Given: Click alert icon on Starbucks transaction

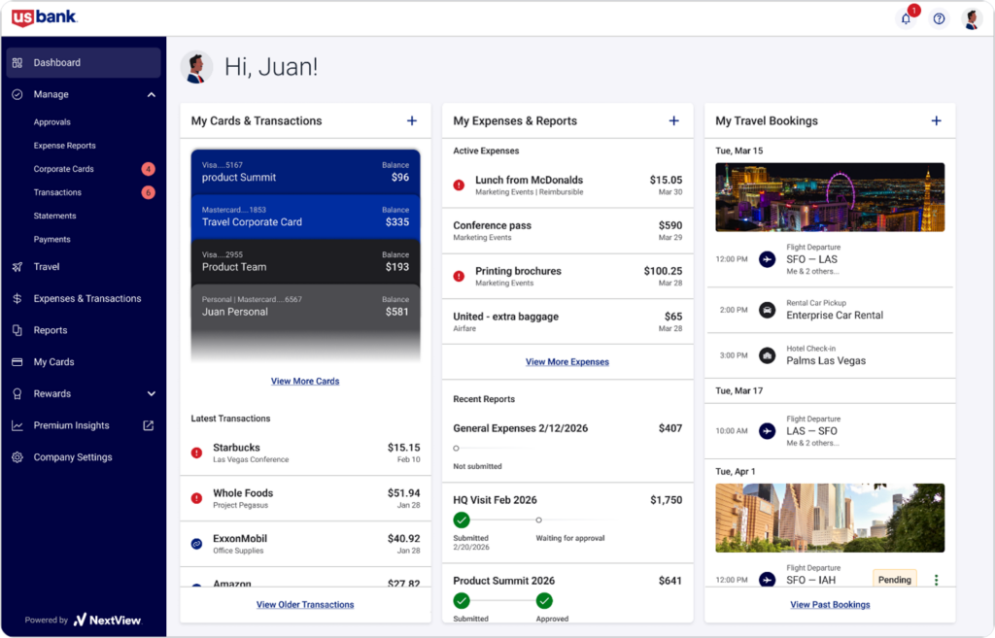Looking at the screenshot, I should coord(196,453).
